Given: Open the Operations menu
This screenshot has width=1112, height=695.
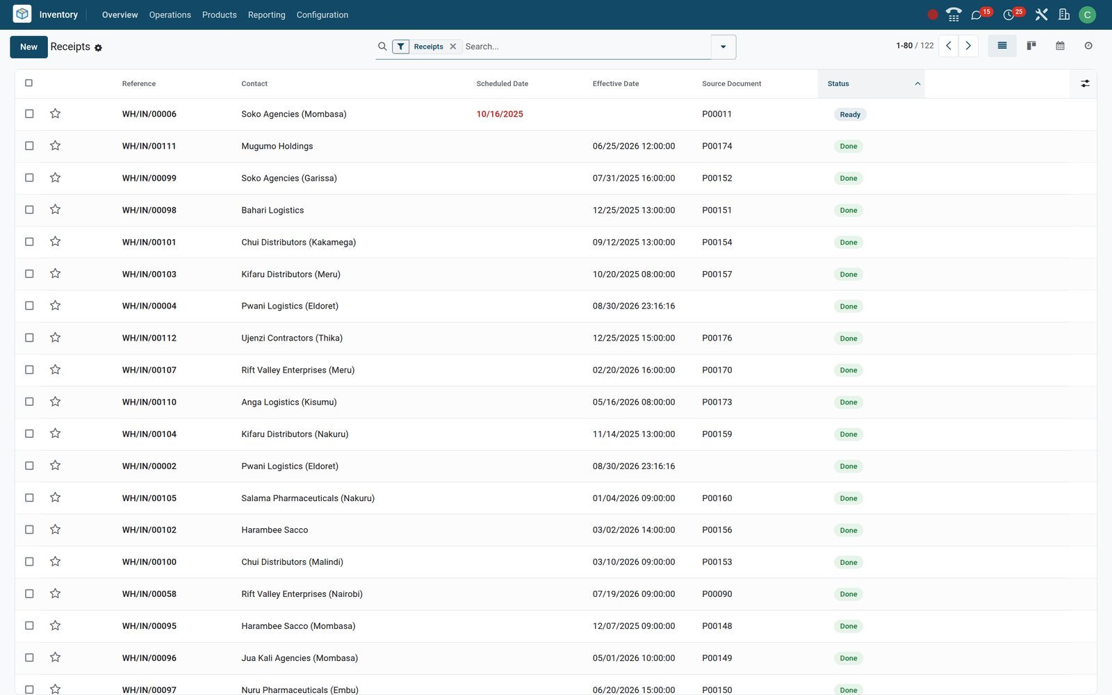Looking at the screenshot, I should (170, 15).
